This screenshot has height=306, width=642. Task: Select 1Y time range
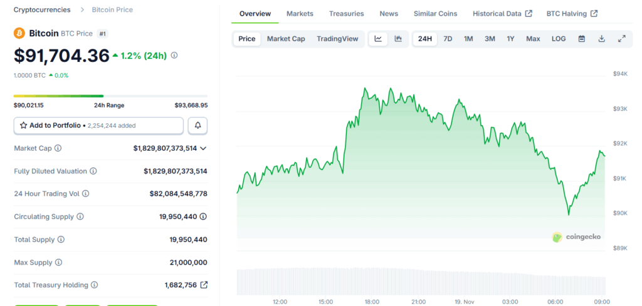tap(510, 39)
